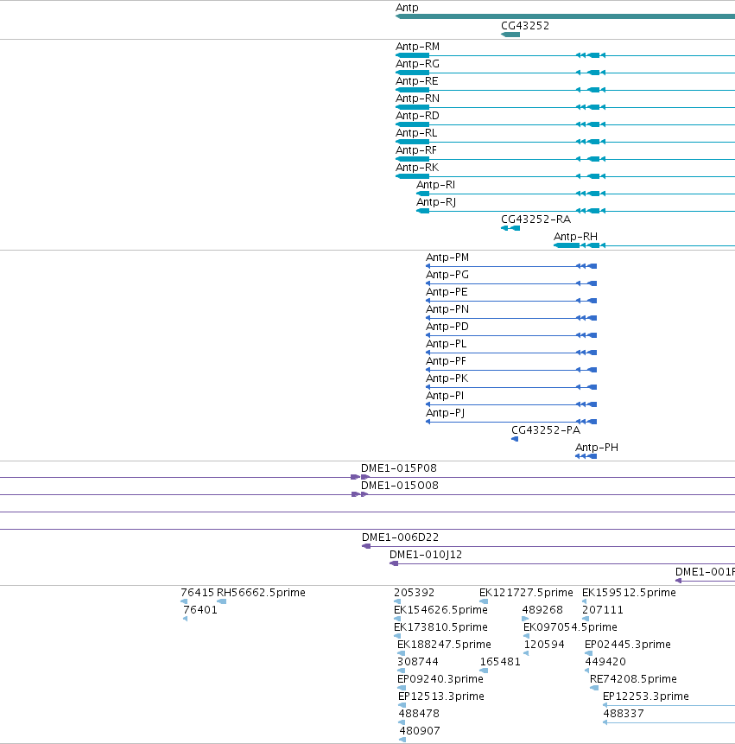Screen dimensions: 735x744
Task: Click the 165481 insertion label
Action: [500, 661]
